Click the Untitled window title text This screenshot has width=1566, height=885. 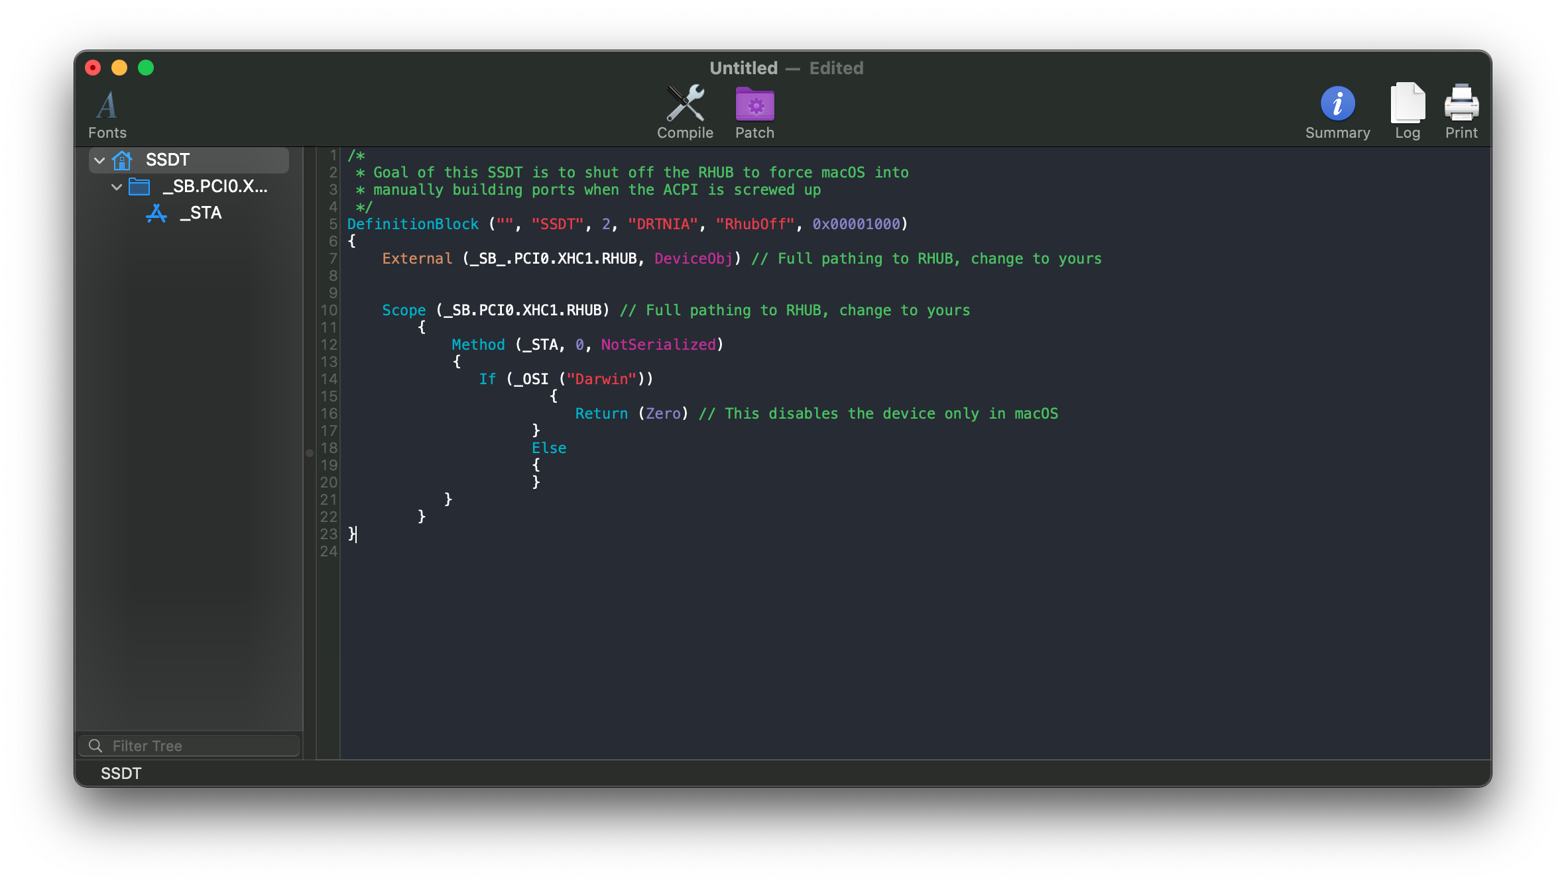tap(743, 68)
